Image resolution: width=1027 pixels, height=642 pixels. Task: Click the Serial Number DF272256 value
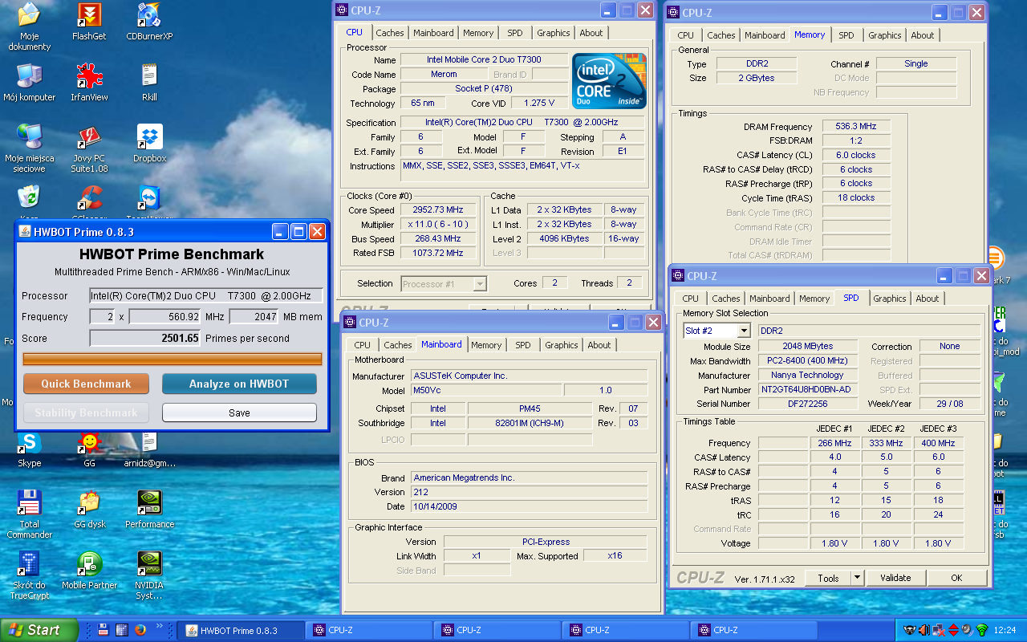[806, 404]
